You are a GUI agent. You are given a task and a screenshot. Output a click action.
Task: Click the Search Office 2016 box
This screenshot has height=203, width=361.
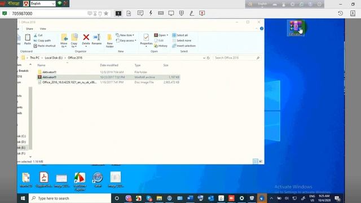click(x=237, y=58)
